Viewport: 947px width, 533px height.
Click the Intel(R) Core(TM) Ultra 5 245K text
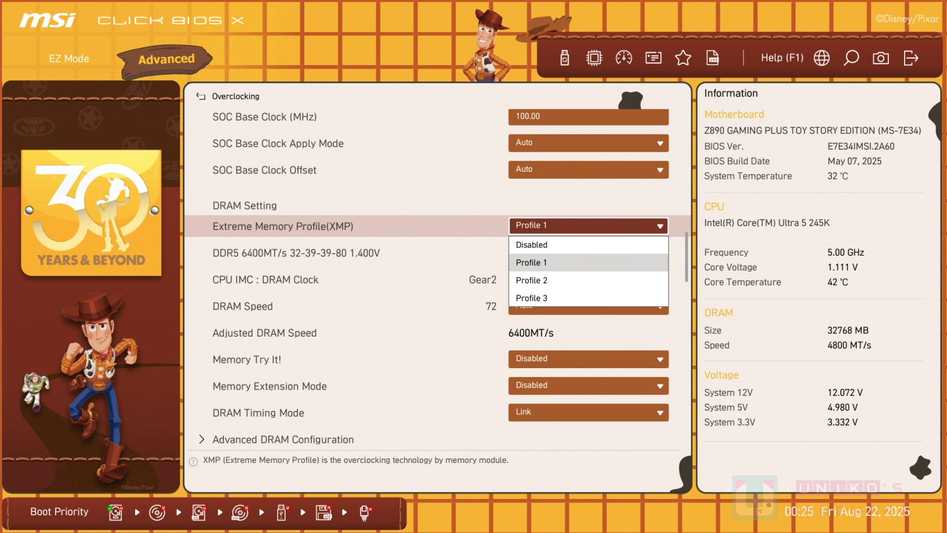pos(767,223)
